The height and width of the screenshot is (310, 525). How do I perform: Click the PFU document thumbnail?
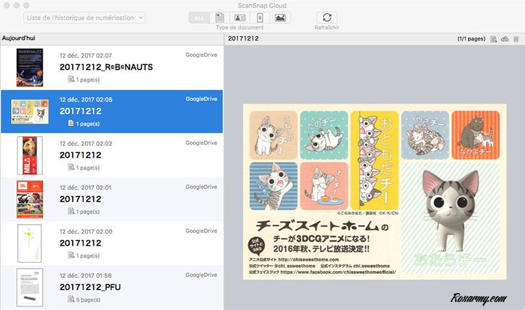pos(30,288)
